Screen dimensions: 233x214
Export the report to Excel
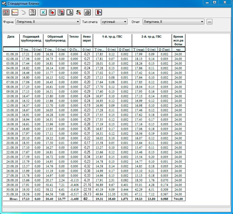tap(43, 12)
